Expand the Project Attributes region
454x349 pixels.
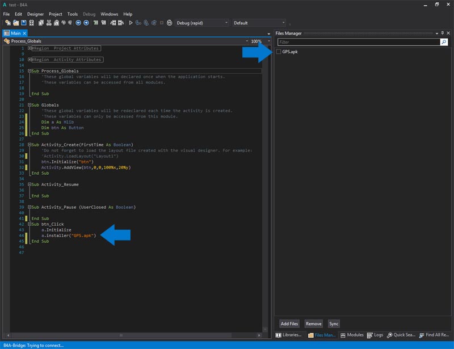click(29, 48)
